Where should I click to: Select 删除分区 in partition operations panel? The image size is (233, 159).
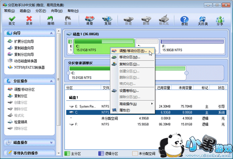coord(17,109)
